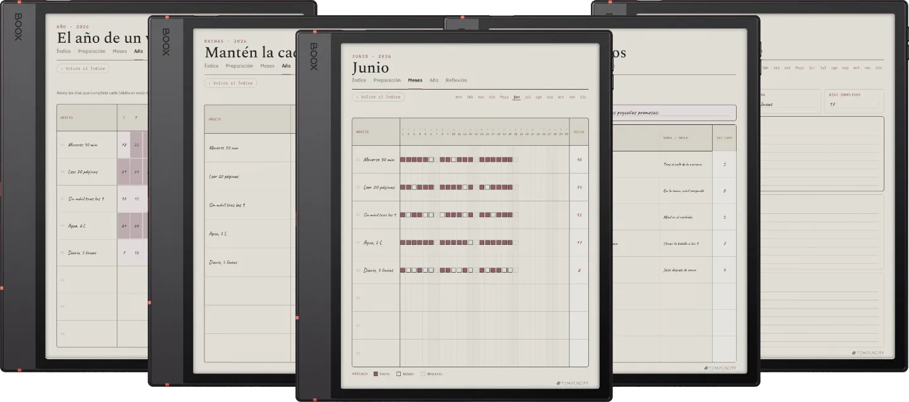Switch to the Año tab on Junio page
909x402 pixels.
434,80
